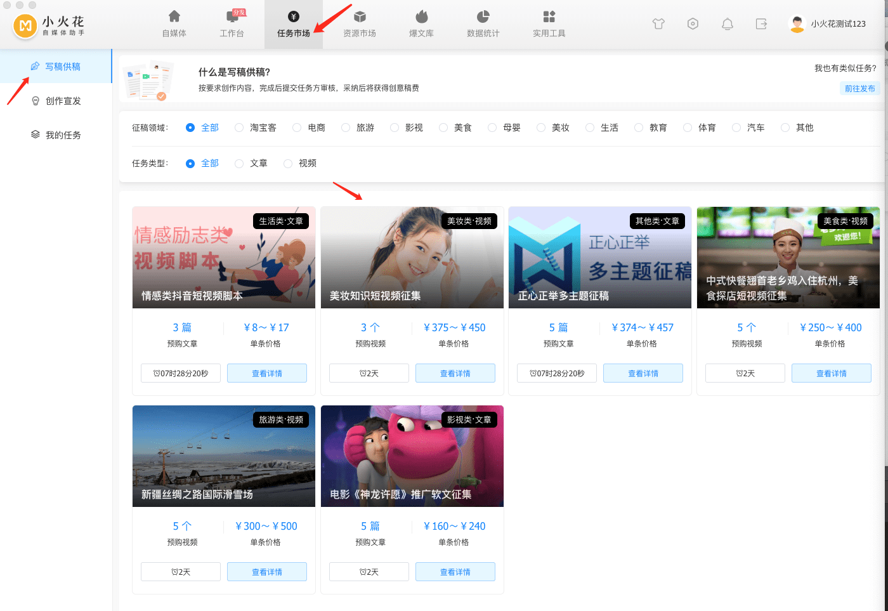Select the 体育 field filter
The height and width of the screenshot is (611, 888).
coord(700,128)
